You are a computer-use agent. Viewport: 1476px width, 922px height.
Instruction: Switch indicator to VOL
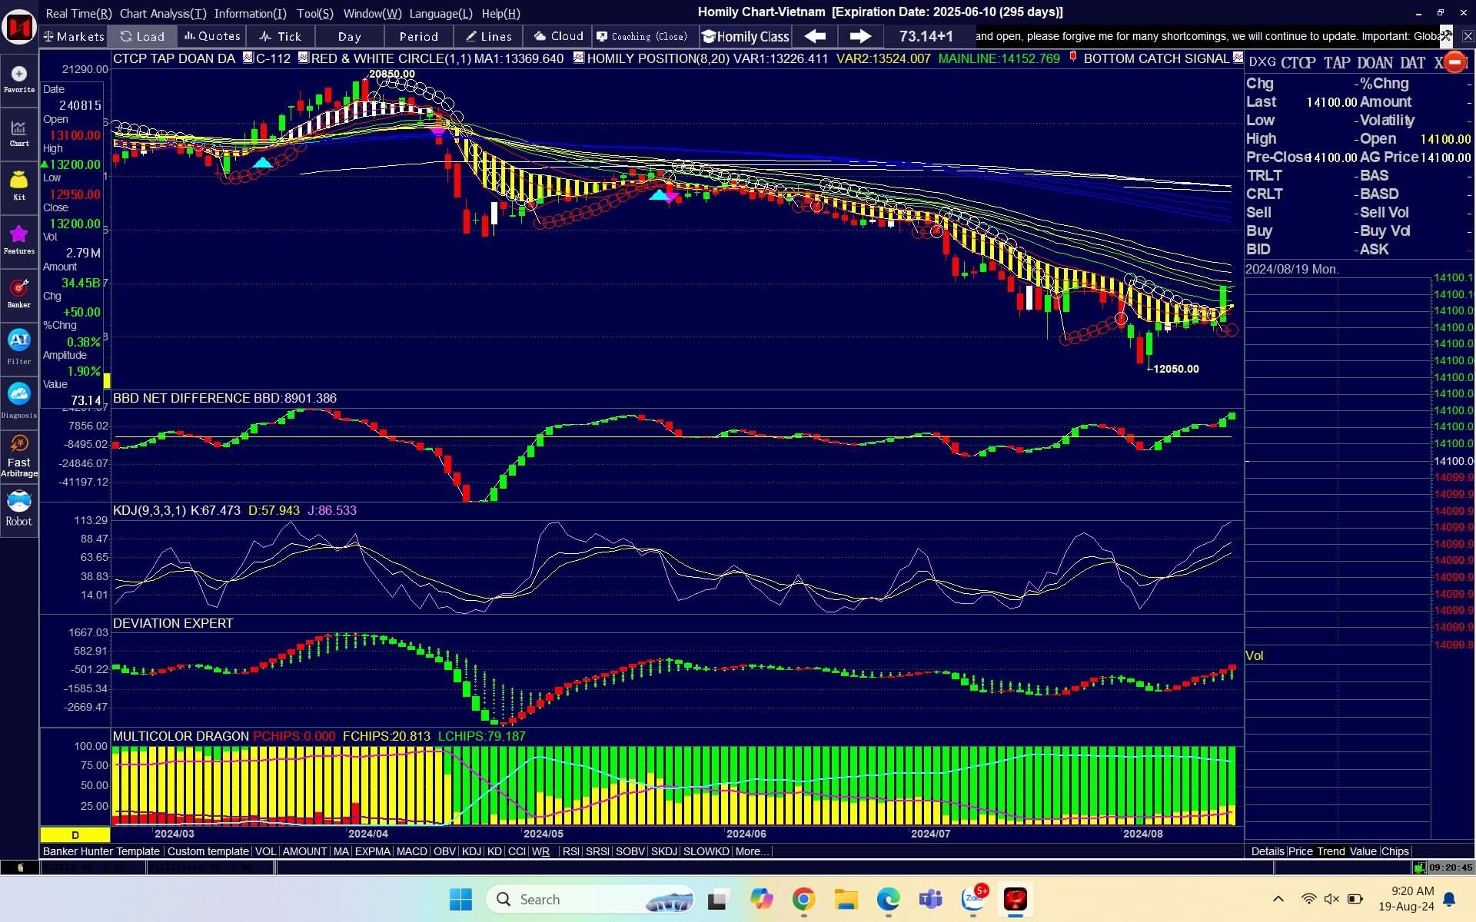point(265,851)
